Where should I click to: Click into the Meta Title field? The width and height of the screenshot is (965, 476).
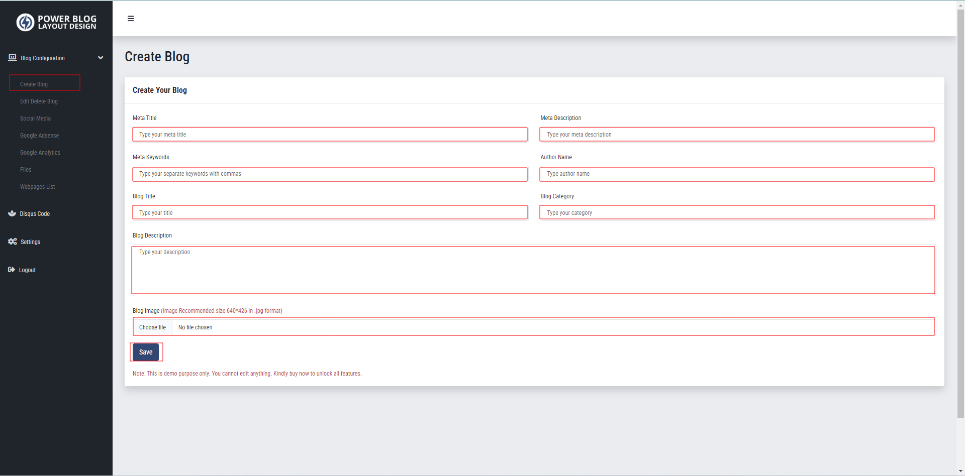click(x=329, y=134)
